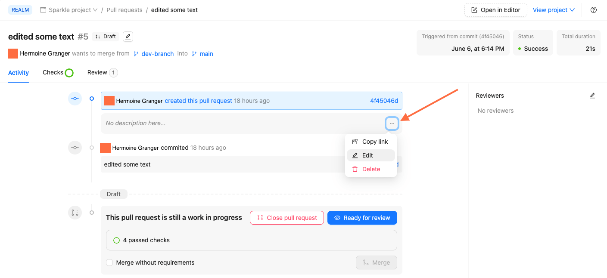Click the commit icon beside the commited event
607x278 pixels.
point(75,148)
